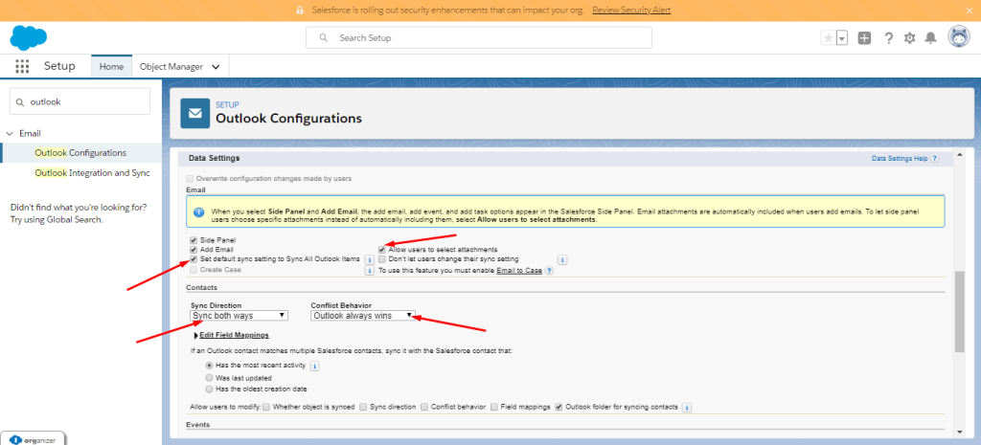Open the global actions plus icon

click(x=864, y=37)
